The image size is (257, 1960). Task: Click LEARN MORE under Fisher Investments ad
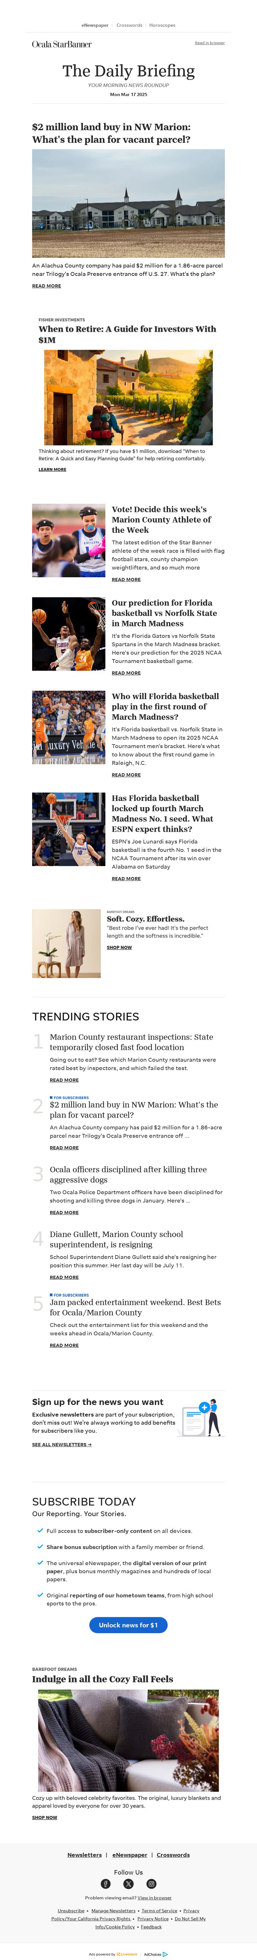pyautogui.click(x=52, y=470)
